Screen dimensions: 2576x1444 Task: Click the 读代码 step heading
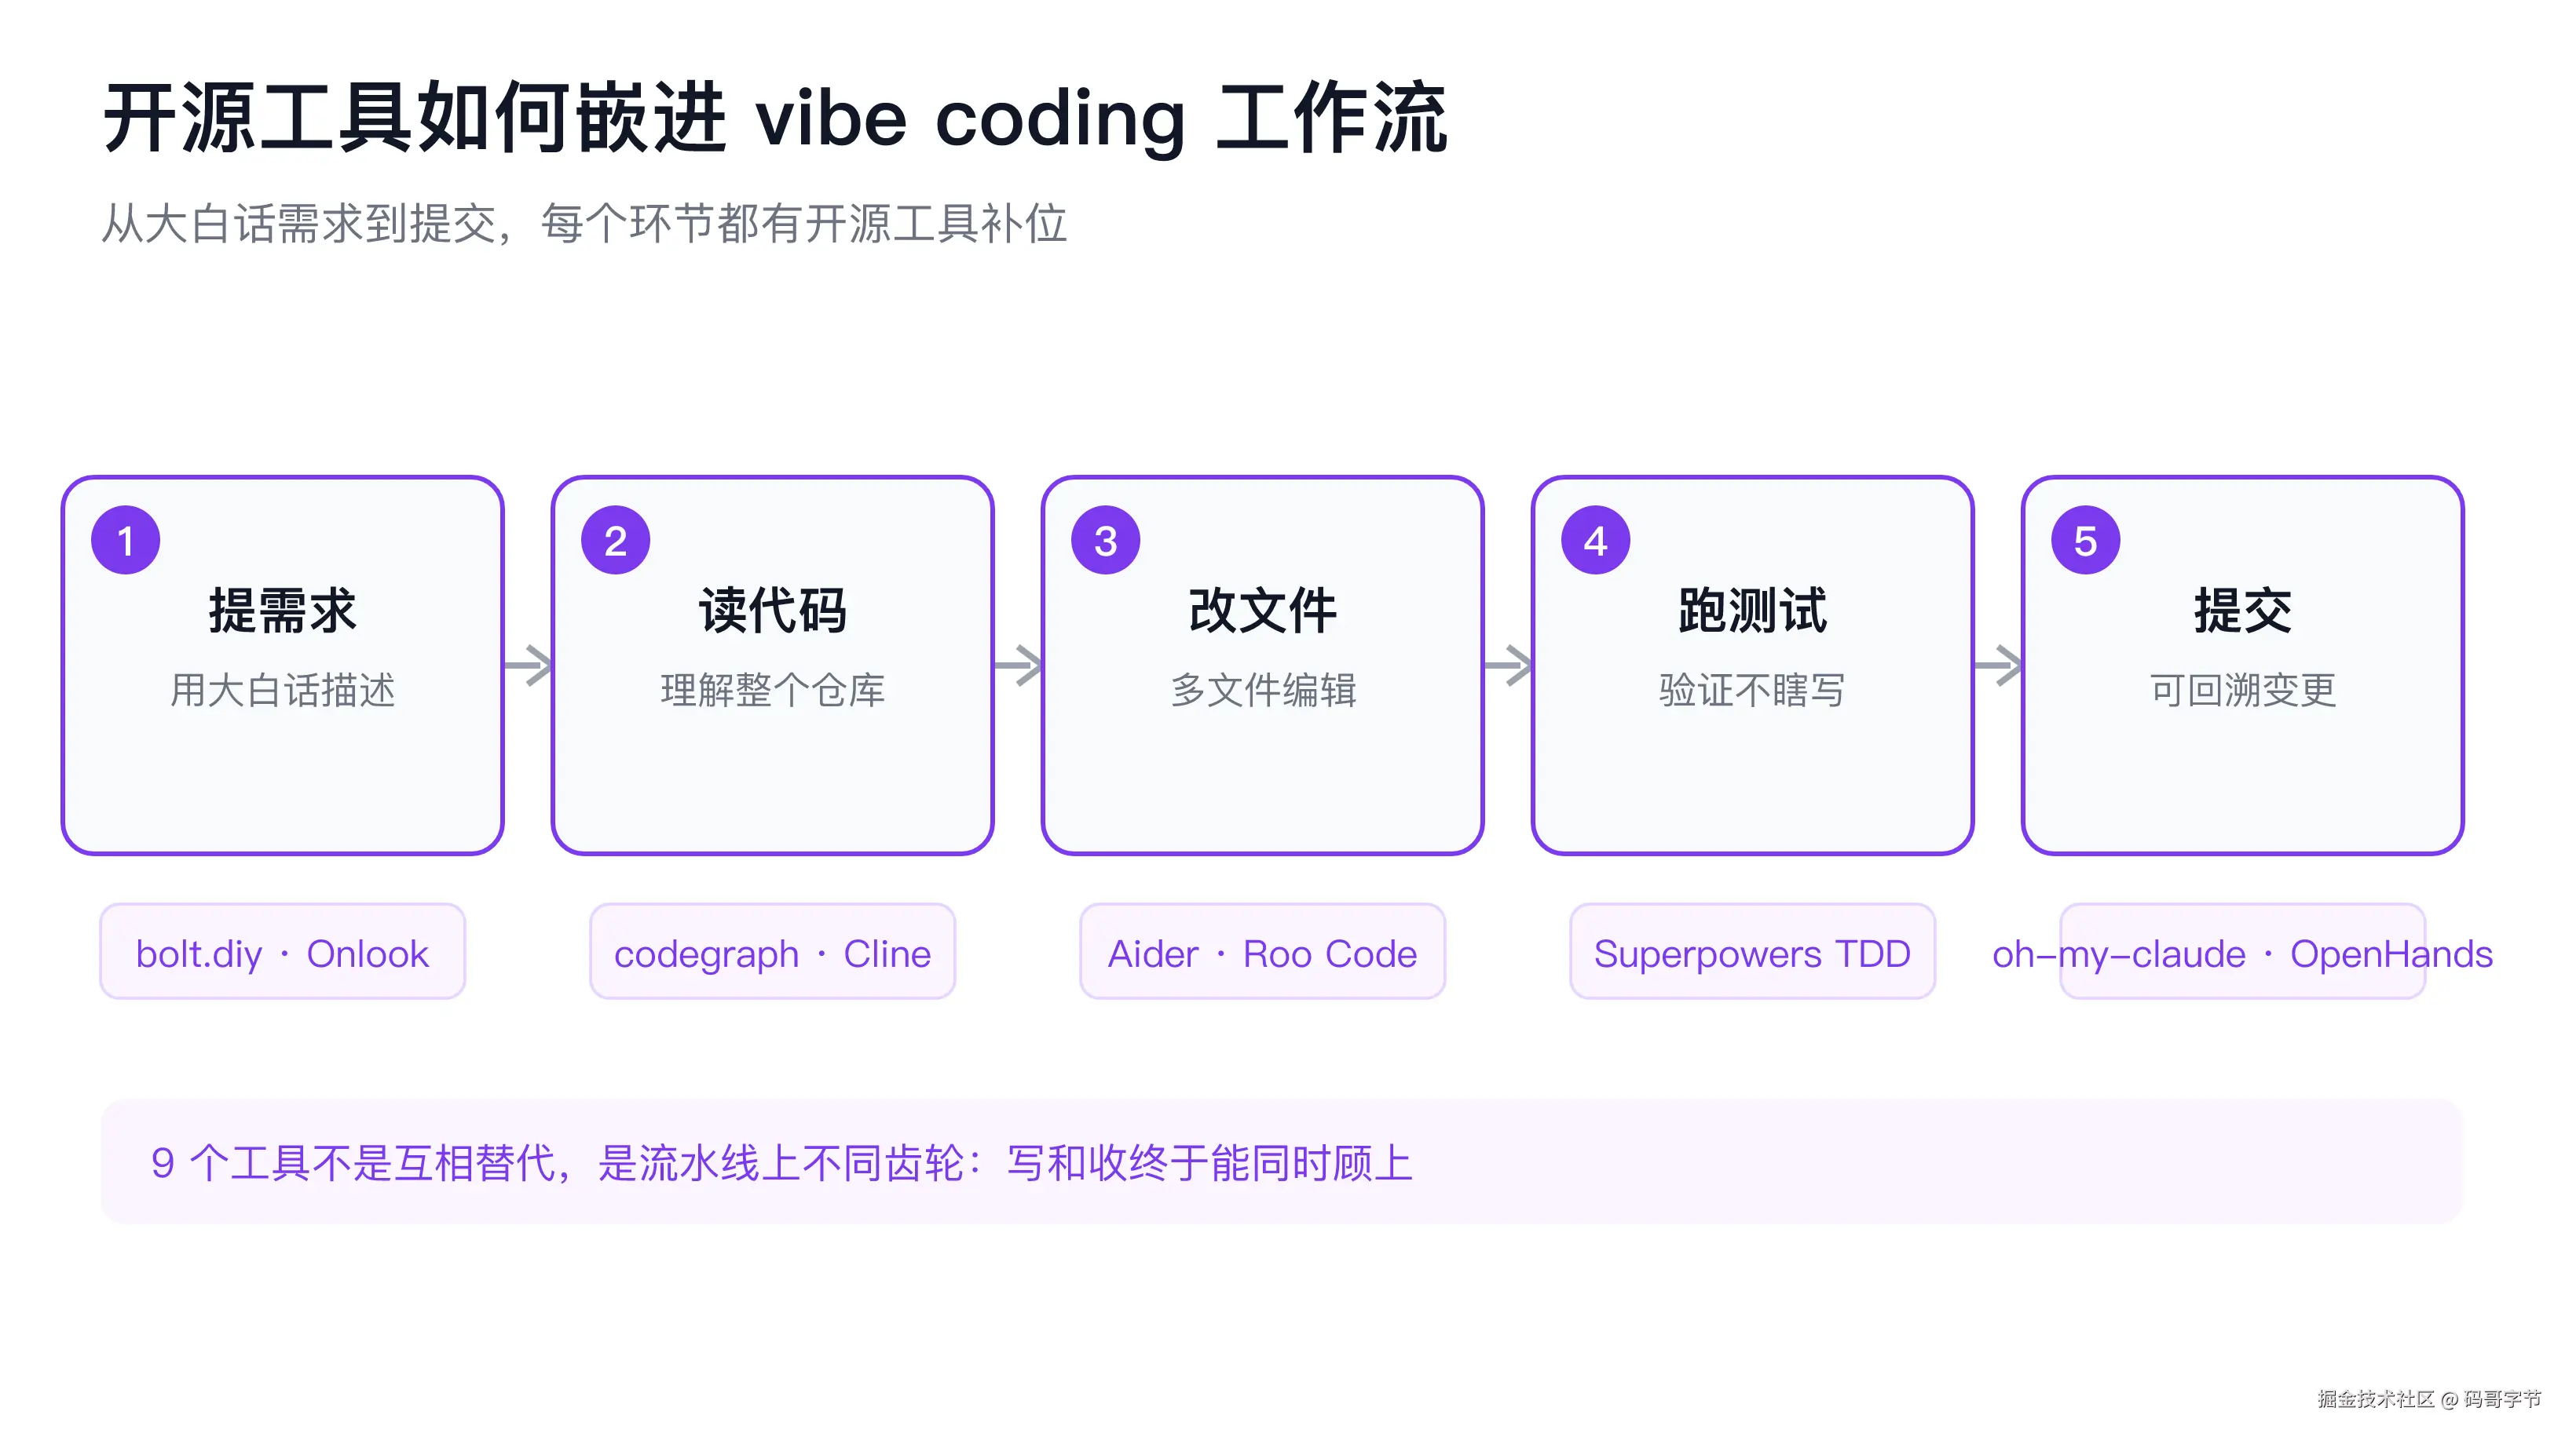772,611
